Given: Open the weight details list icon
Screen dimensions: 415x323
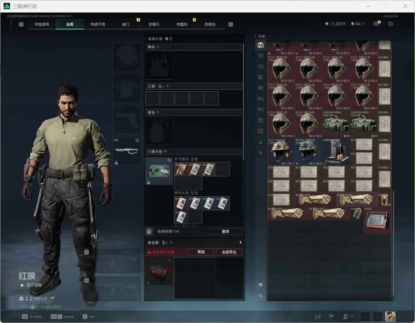Looking at the screenshot, I should 53,298.
